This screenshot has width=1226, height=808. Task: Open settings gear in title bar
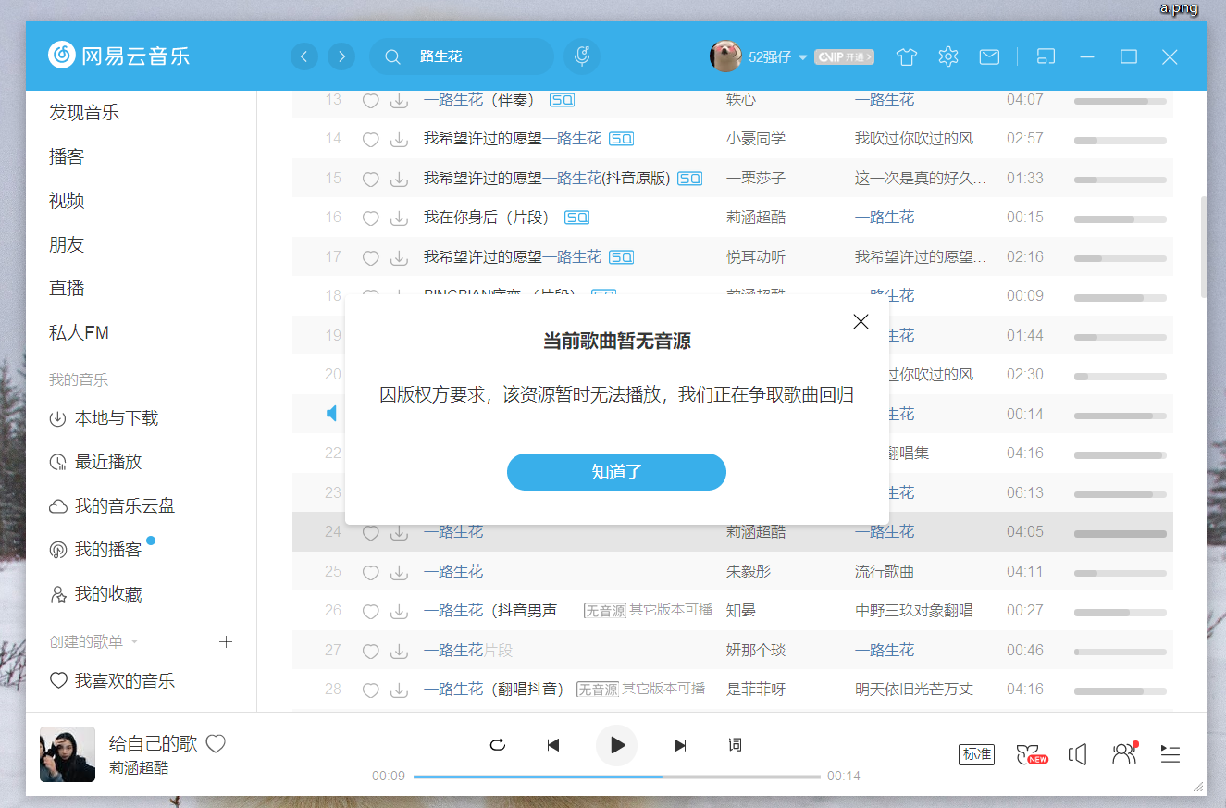947,57
